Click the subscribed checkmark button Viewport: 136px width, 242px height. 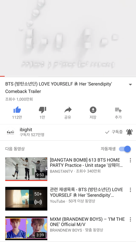(x=114, y=132)
